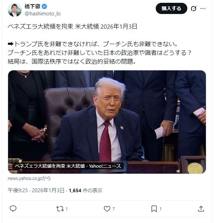Open the Yahoo!ニュース article preview image

pos(107,122)
